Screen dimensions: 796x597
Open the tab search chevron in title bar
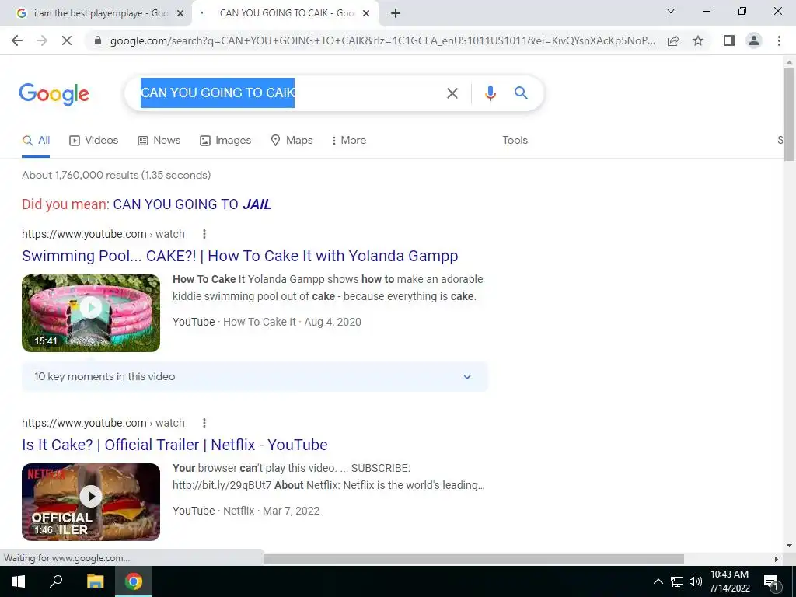671,11
